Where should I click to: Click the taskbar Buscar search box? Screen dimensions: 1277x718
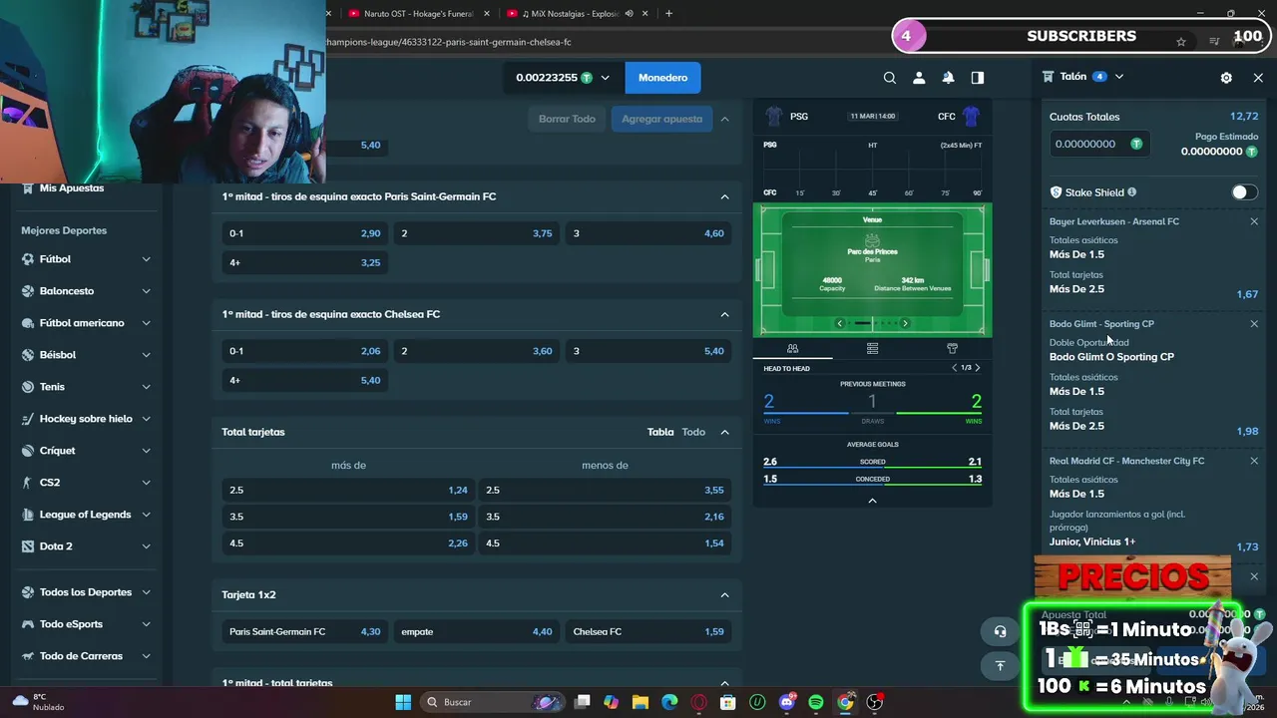493,702
